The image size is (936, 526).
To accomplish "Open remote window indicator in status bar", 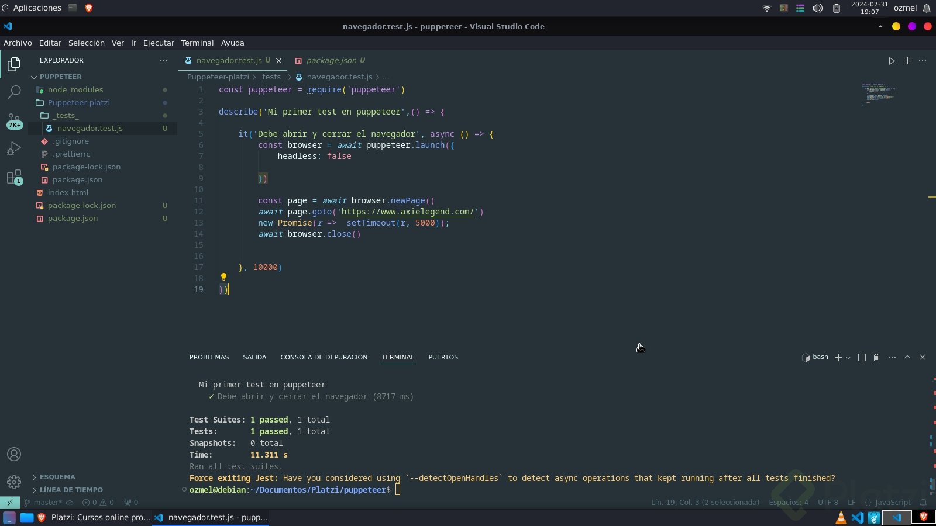I will pos(10,502).
